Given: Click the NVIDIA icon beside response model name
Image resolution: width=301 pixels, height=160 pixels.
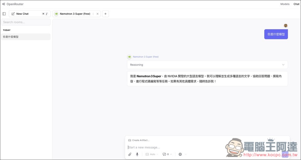Looking at the screenshot, I should (x=129, y=57).
